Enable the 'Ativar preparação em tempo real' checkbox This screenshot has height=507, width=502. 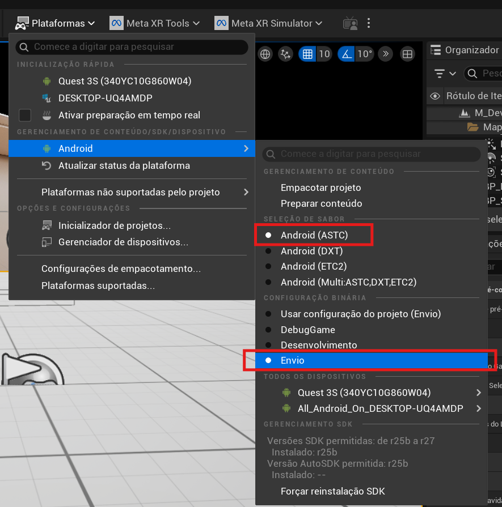coord(25,115)
